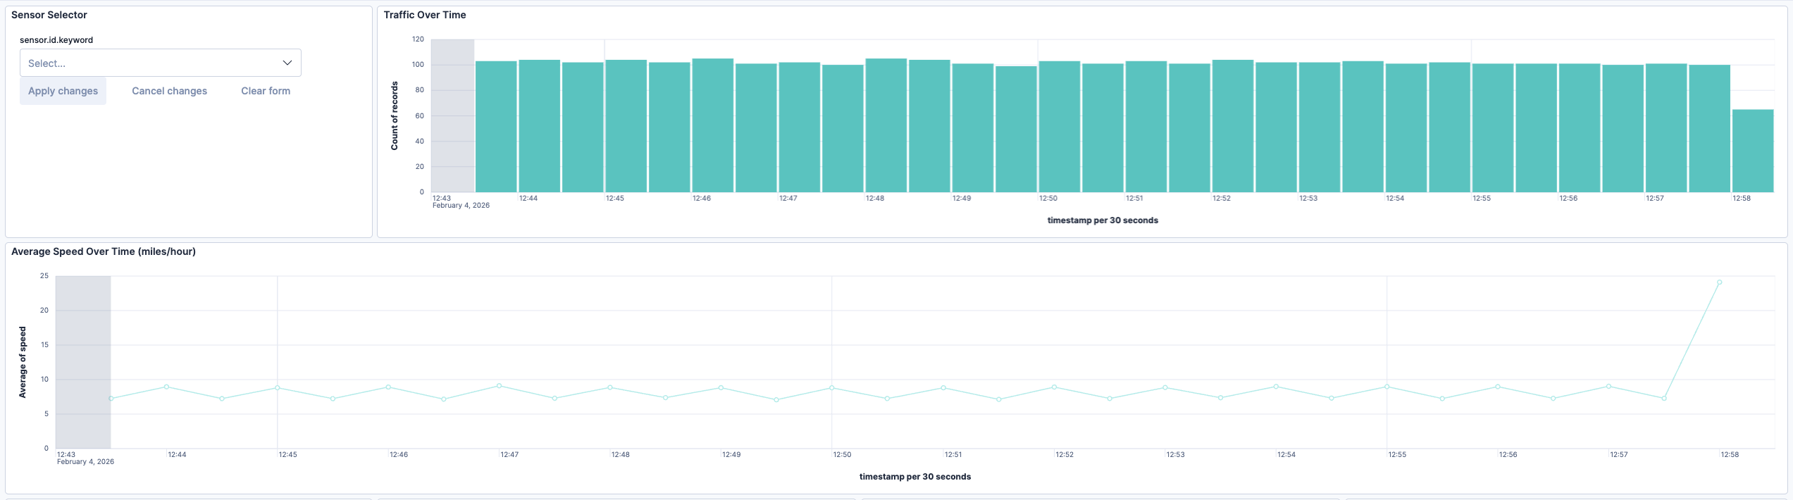
Task: Click the Sensor Selector panel heading
Action: (x=49, y=15)
